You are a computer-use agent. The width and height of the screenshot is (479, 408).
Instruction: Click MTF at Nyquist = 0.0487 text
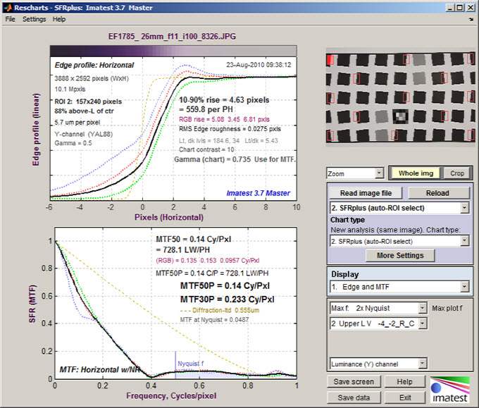click(x=214, y=320)
